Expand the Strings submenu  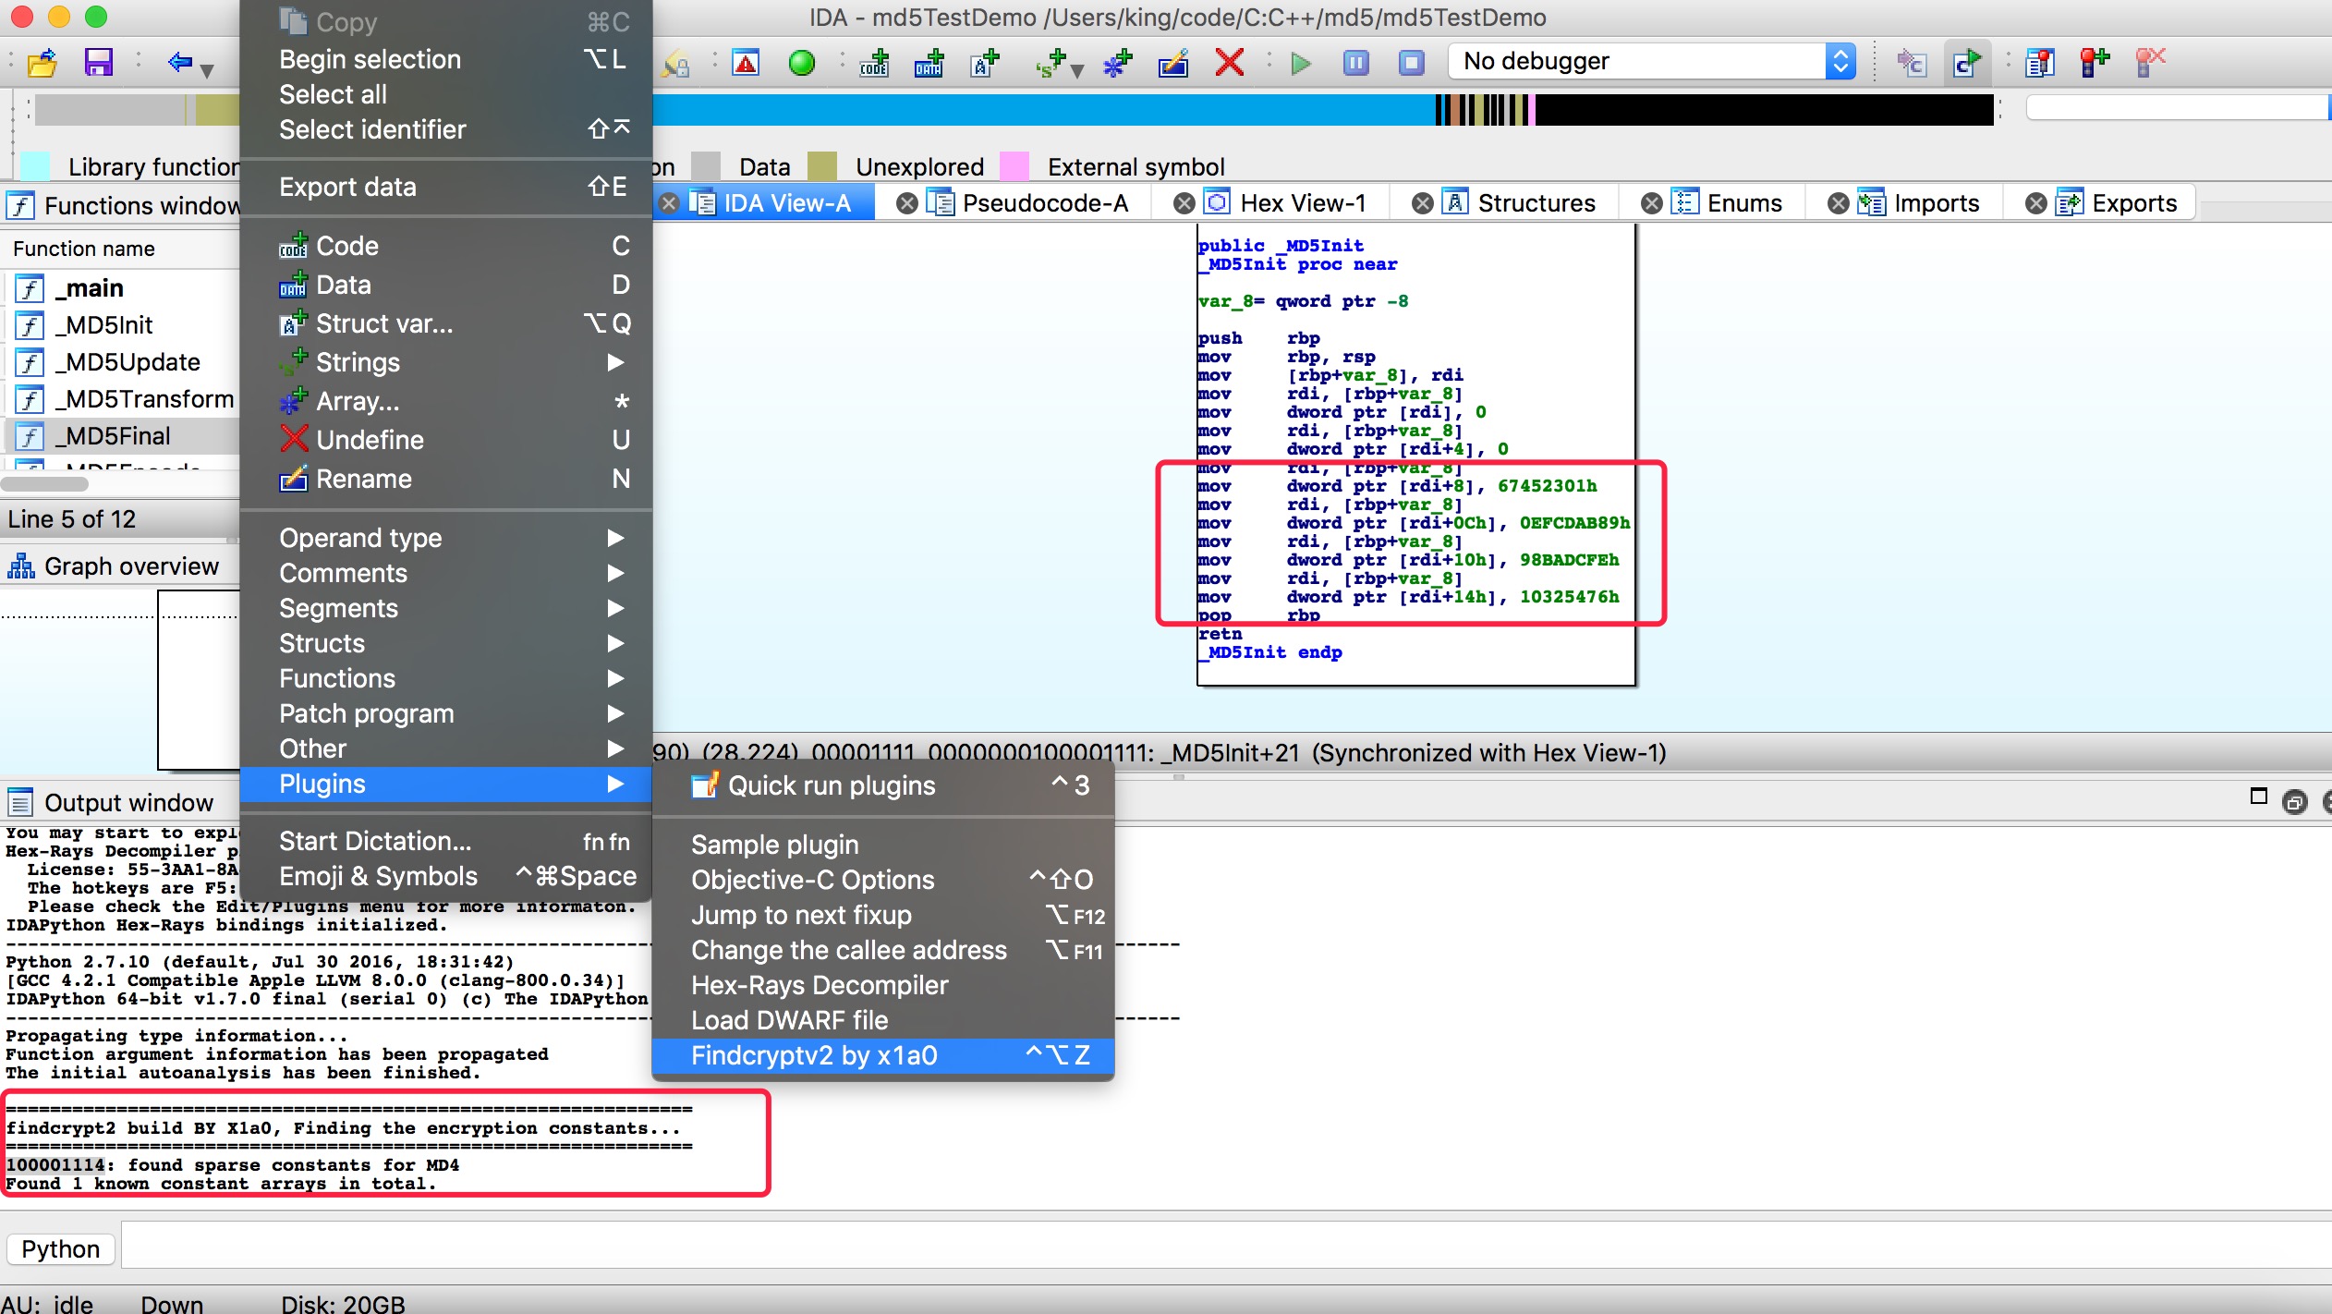[x=446, y=362]
